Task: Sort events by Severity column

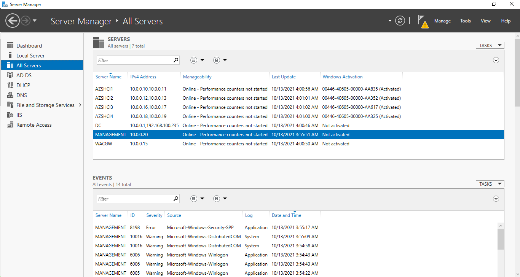Action: pos(154,215)
